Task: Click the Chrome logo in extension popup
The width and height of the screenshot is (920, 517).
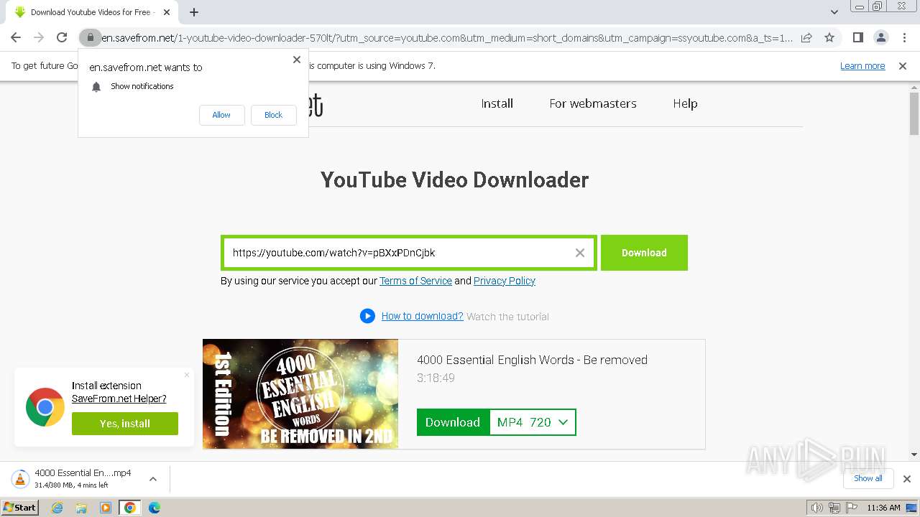Action: (x=45, y=407)
